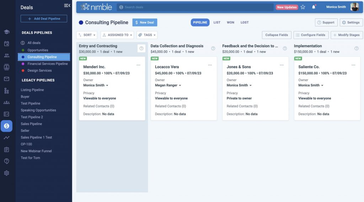The image size is (364, 202).
Task: Open the SORT dropdown
Action: coord(87,35)
